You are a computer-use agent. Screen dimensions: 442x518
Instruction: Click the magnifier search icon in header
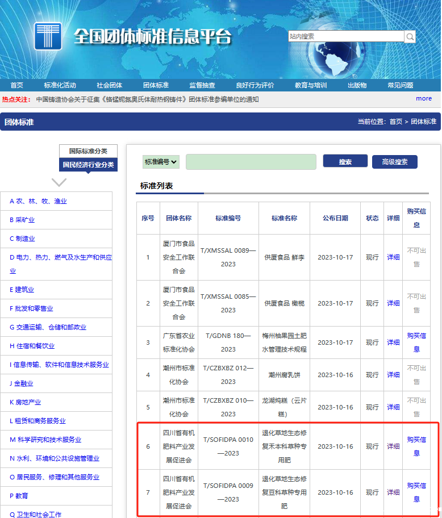click(410, 36)
